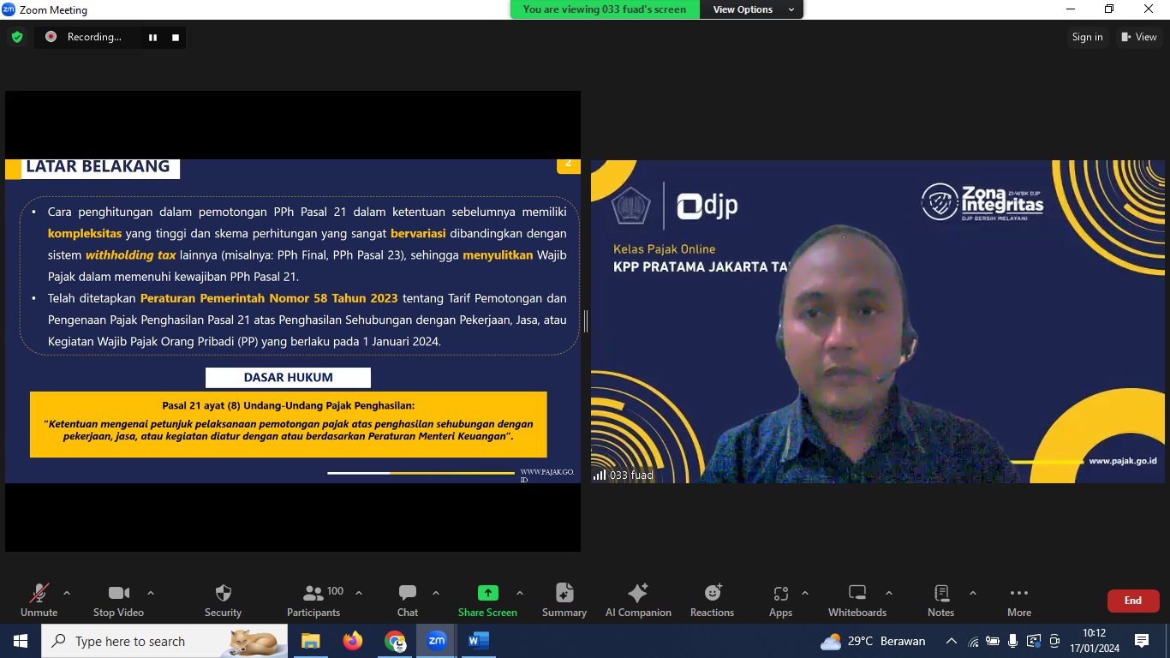The image size is (1170, 658).
Task: Click the red End button
Action: [1132, 601]
